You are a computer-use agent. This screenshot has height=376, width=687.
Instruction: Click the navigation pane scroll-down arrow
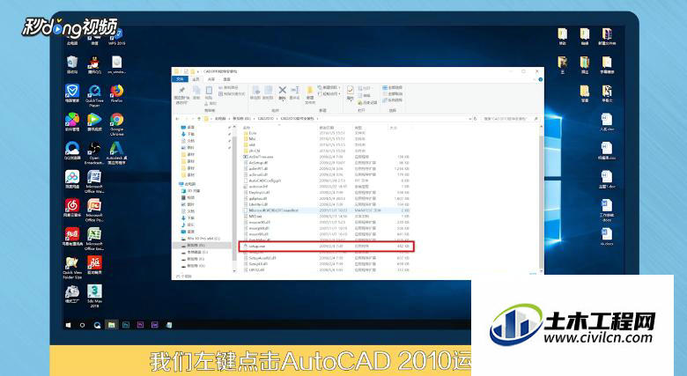tap(234, 271)
